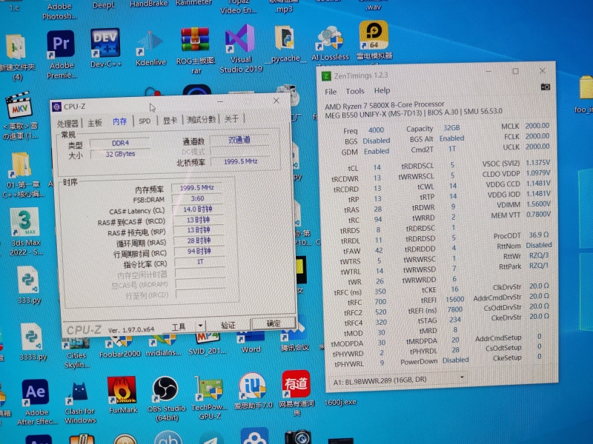Open Adobe After Effects shortcut

[x=36, y=392]
